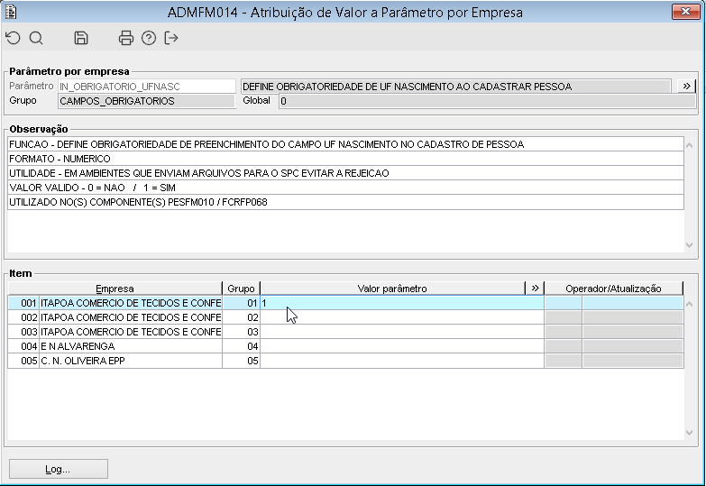Edit Valor parâmetro cell for empresa 001
This screenshot has width=706, height=486.
point(402,303)
